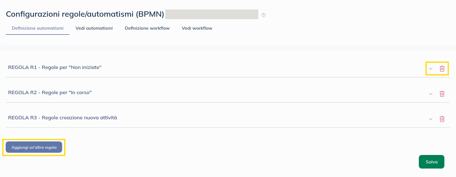
Task: Click the gray placeholder bar beside the title
Action: (x=212, y=14)
